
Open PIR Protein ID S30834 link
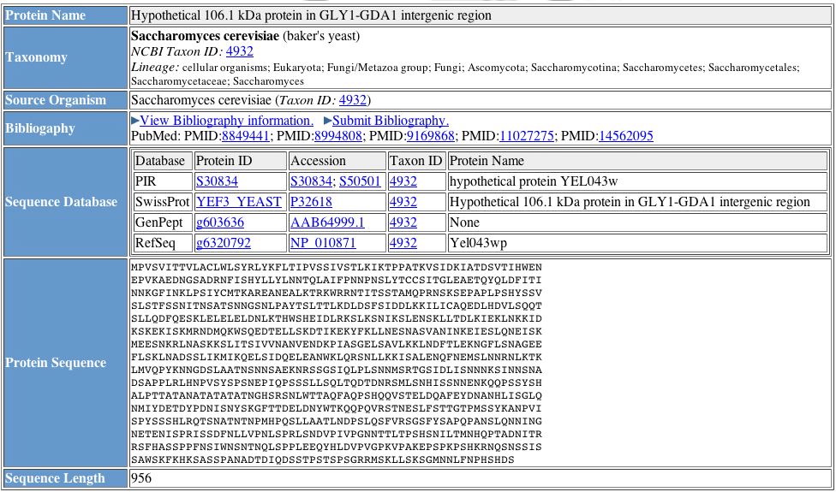[x=217, y=181]
